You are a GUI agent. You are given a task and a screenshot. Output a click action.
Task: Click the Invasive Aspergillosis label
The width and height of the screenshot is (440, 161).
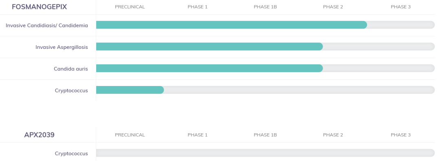[62, 47]
